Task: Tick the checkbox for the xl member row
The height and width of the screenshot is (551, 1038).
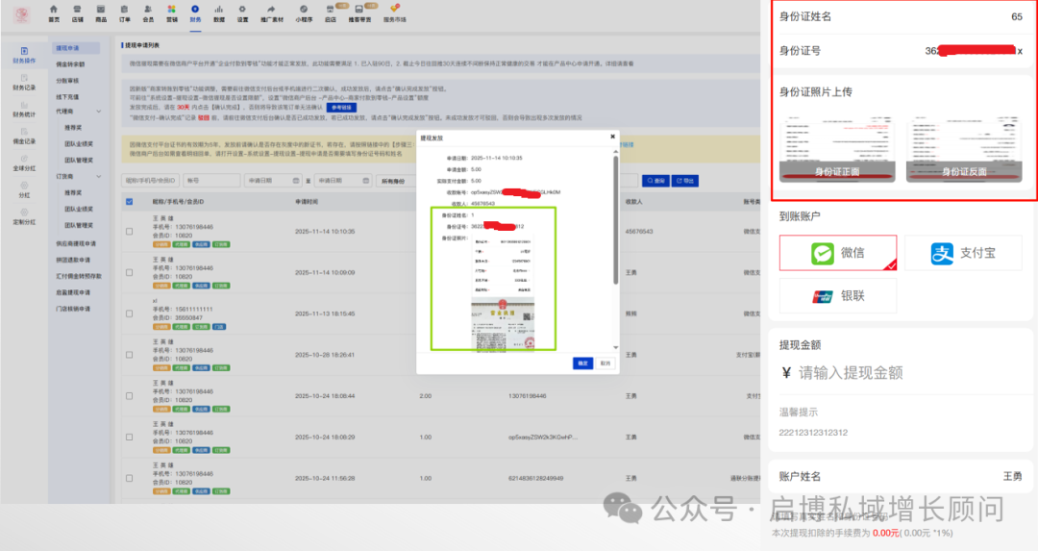Action: tap(130, 313)
